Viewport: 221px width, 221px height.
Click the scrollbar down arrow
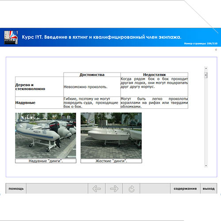206,166
